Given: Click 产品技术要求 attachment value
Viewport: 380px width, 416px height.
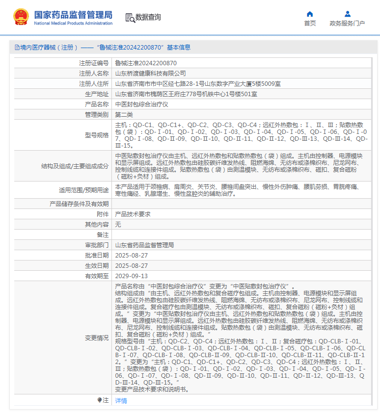Looking at the screenshot, I should click(133, 214).
